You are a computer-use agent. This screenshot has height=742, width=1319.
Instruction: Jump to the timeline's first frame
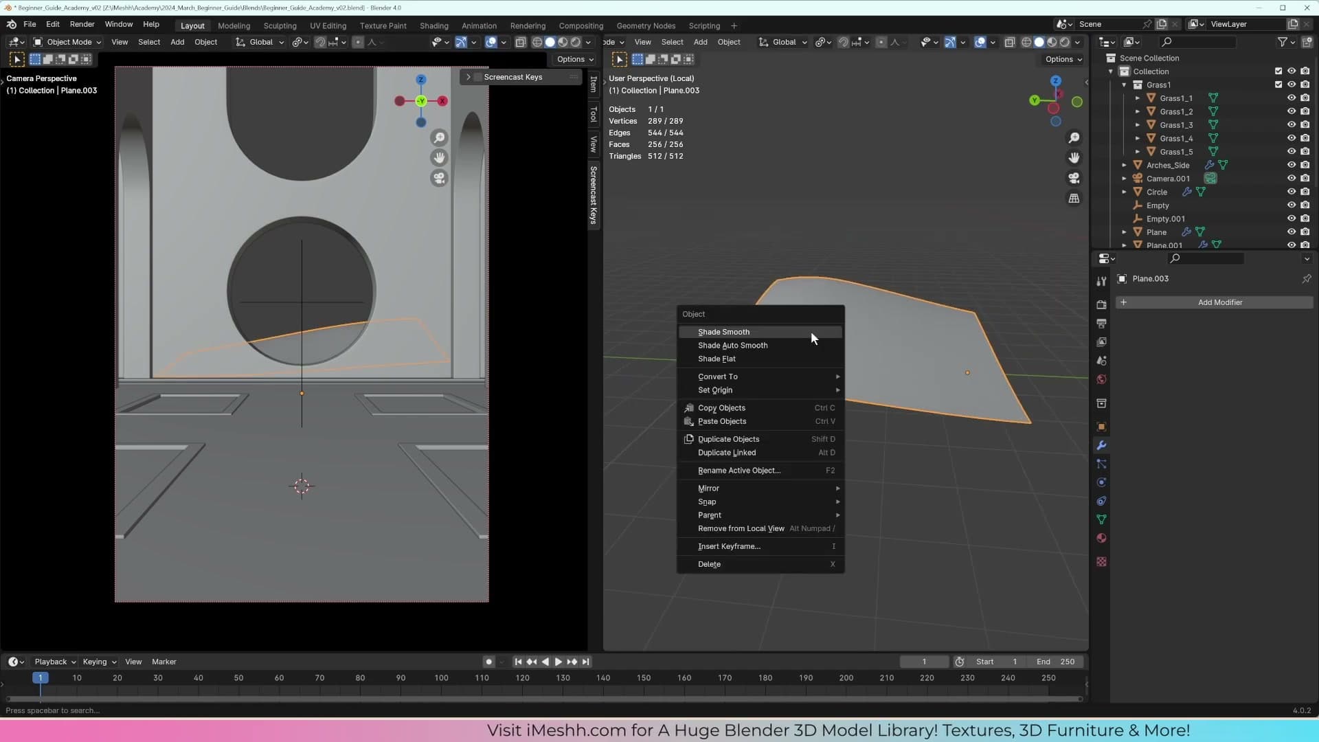(x=518, y=662)
